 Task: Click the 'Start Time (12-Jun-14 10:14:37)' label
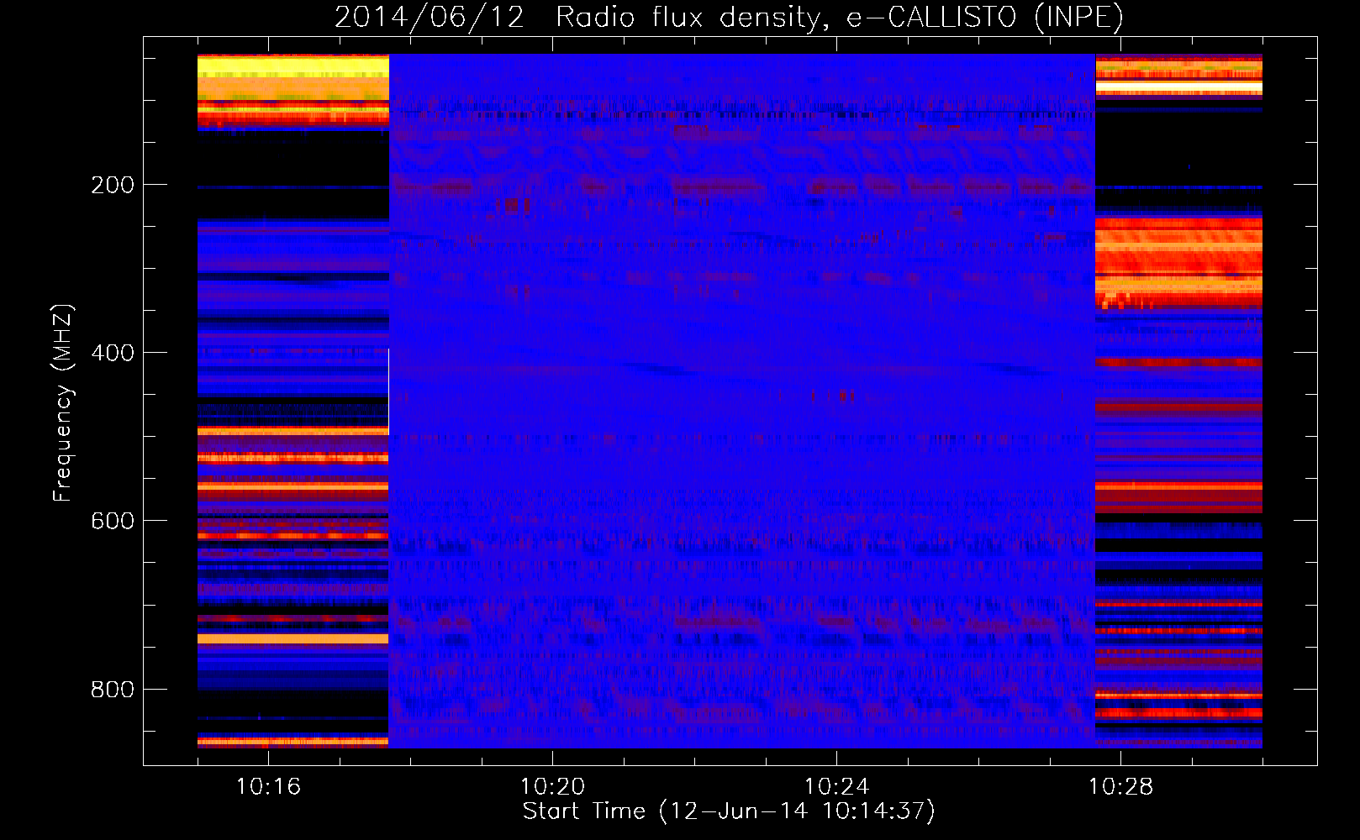729,811
